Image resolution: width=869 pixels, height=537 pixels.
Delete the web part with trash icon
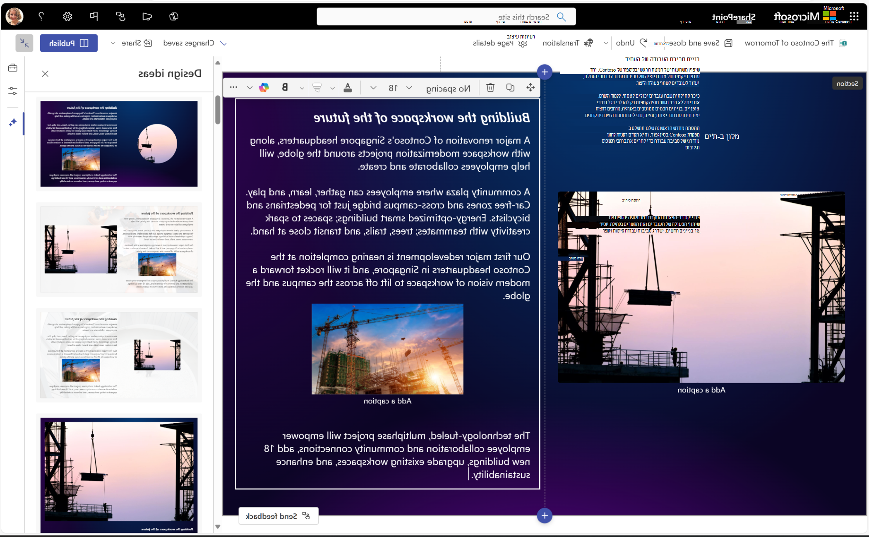[490, 88]
